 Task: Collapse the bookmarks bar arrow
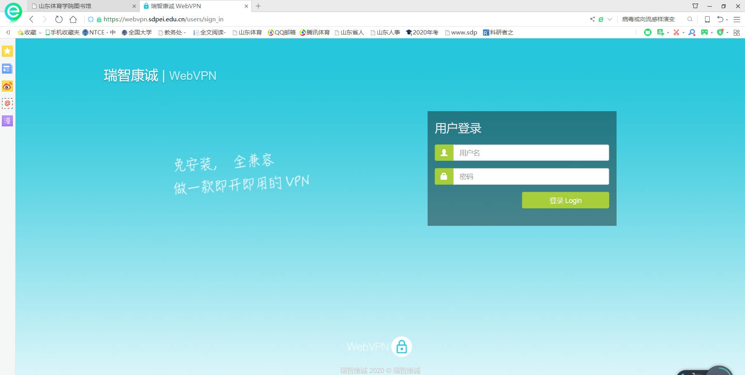[x=8, y=33]
